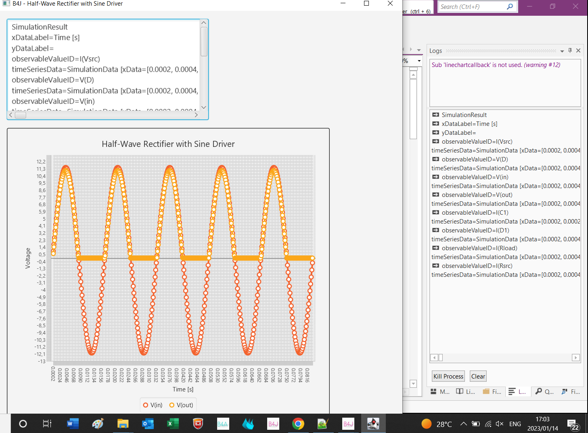Switch to the Files tab
The width and height of the screenshot is (588, 433).
point(492,391)
